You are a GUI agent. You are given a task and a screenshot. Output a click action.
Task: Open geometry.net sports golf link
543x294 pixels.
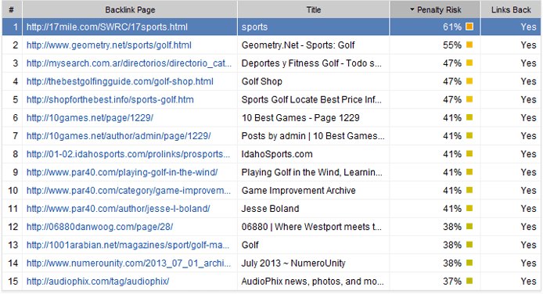109,45
